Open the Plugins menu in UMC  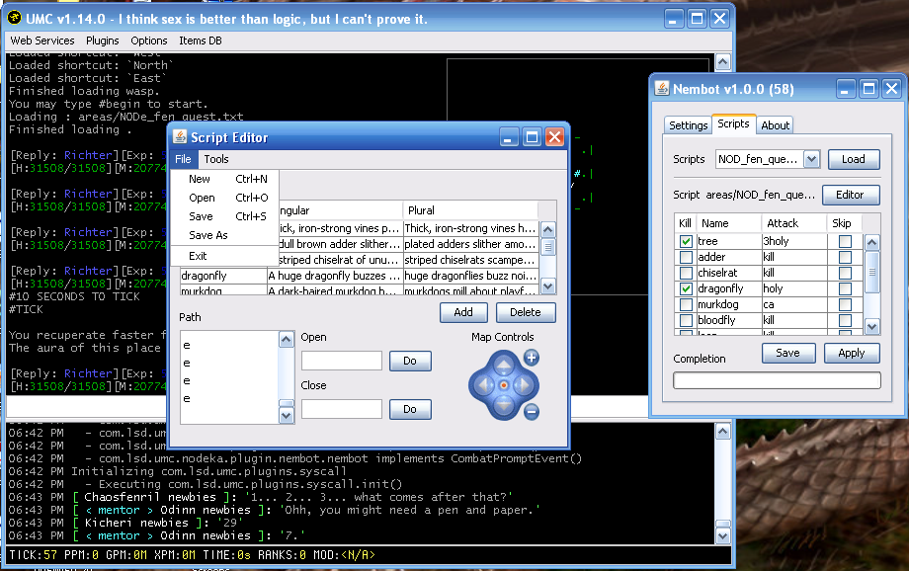[102, 41]
